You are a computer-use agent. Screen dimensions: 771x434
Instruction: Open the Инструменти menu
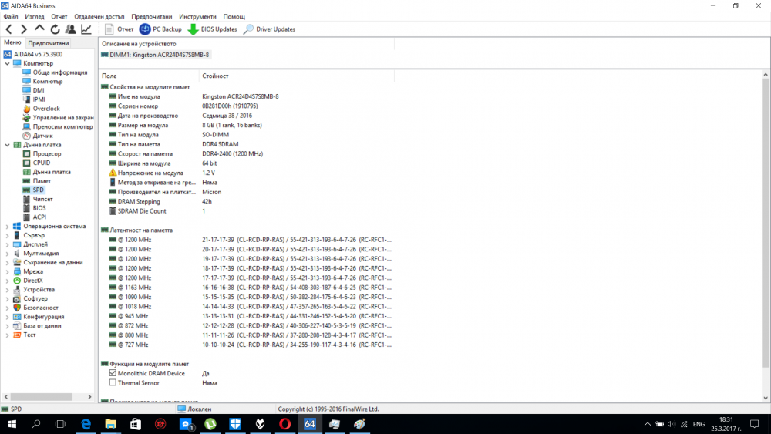click(197, 17)
